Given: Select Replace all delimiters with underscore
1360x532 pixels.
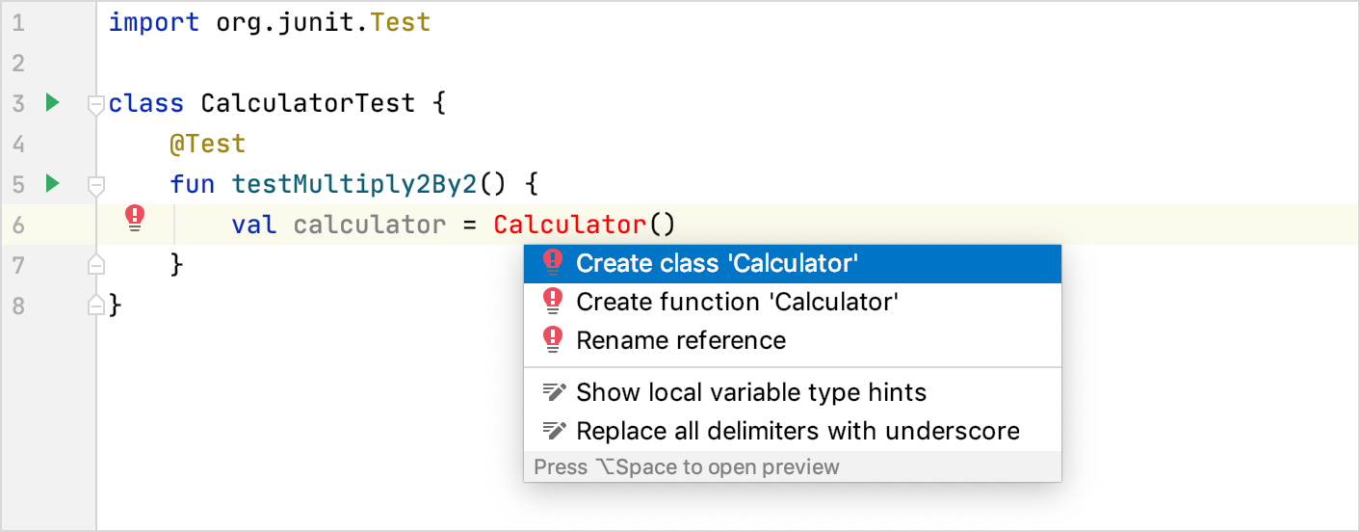Looking at the screenshot, I should (x=797, y=431).
